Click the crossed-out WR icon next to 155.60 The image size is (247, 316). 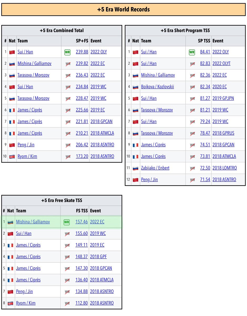tap(67, 234)
